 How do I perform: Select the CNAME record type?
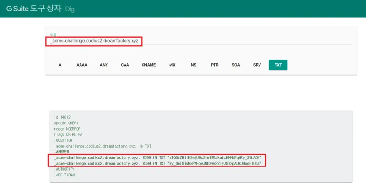tap(149, 65)
